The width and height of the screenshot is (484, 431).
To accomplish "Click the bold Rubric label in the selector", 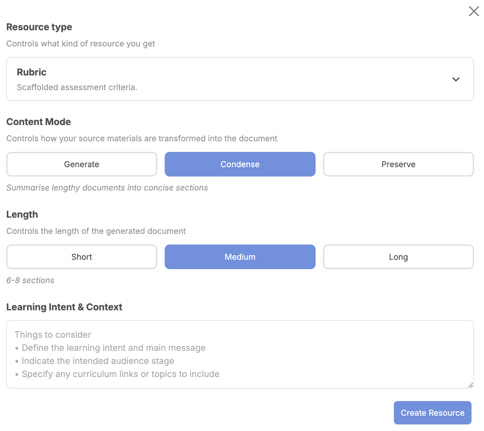I will [x=31, y=72].
